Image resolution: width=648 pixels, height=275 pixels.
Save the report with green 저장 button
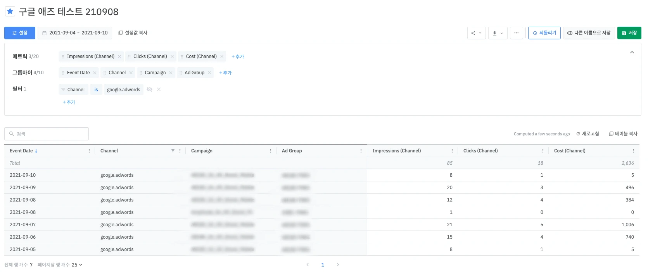[x=629, y=33]
